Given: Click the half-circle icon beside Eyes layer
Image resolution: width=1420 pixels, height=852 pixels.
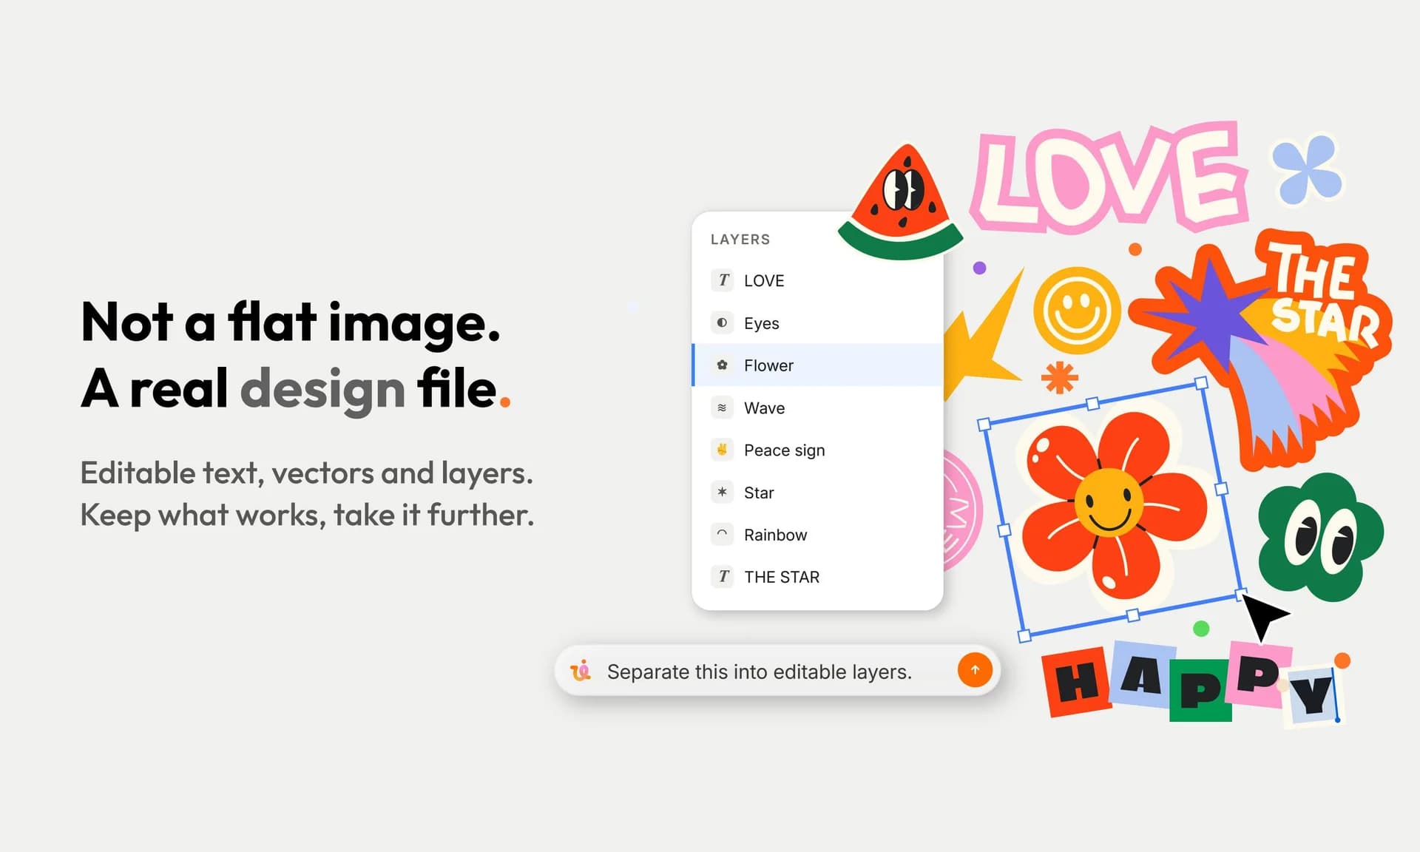Looking at the screenshot, I should pos(723,322).
